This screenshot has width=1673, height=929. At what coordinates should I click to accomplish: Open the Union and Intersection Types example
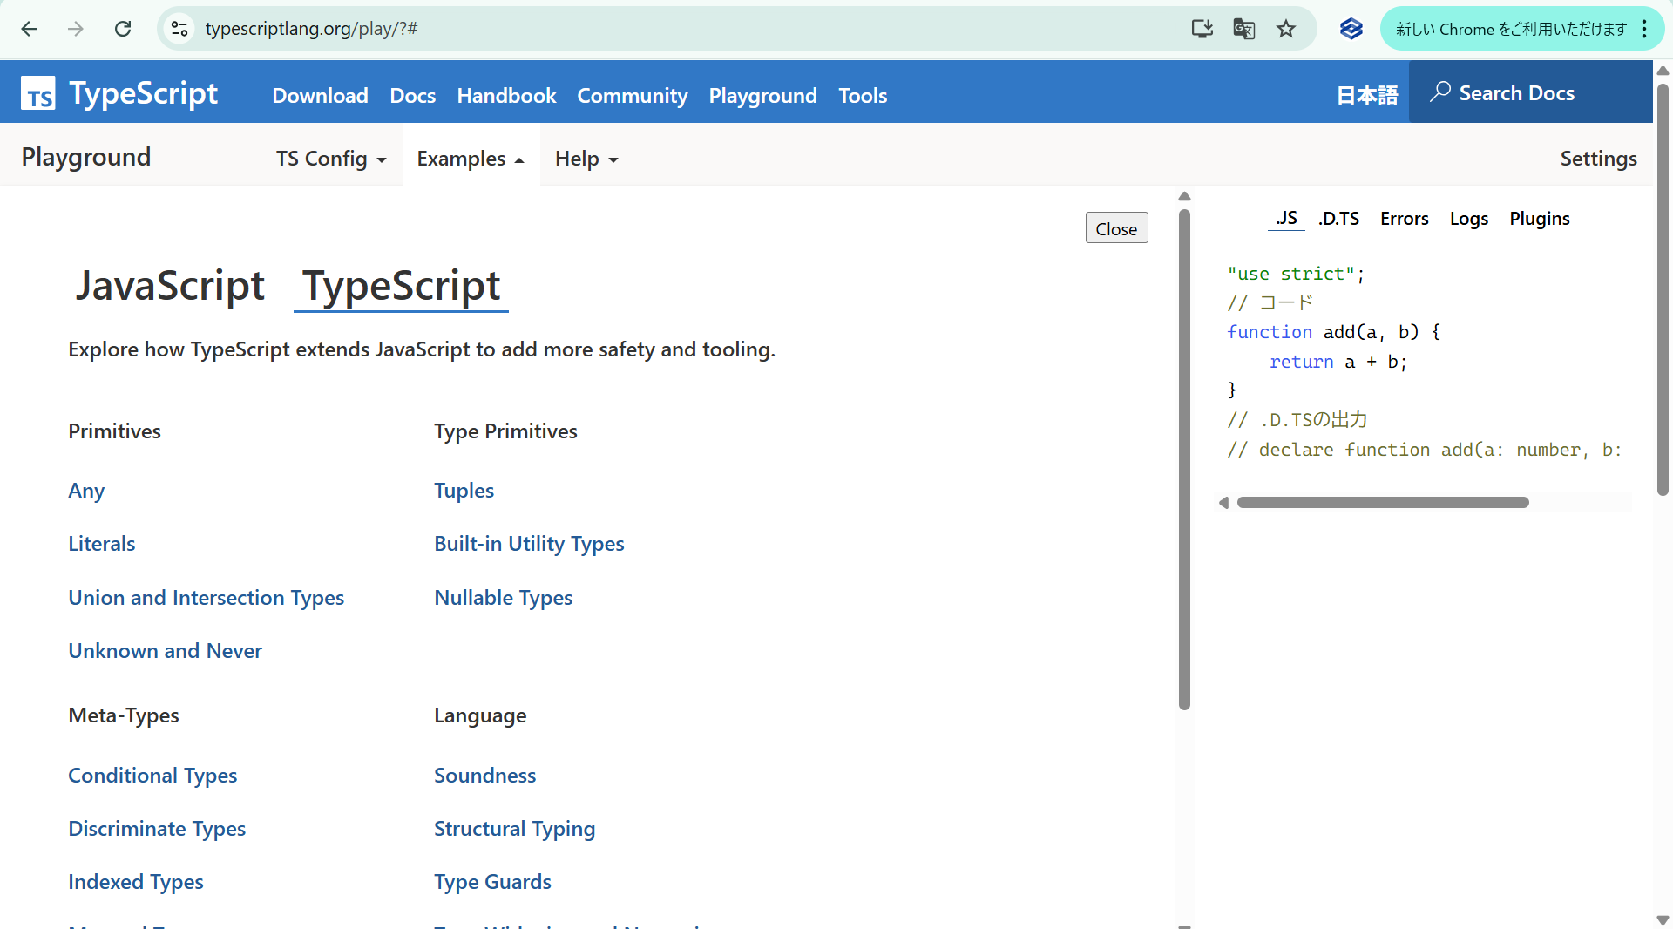tap(206, 598)
